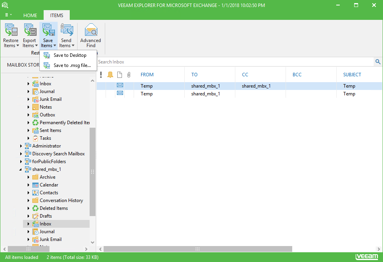Screen dimensions: 383x262
Task: Sort by the SUBJECT column header
Action: 352,75
